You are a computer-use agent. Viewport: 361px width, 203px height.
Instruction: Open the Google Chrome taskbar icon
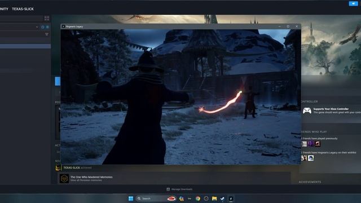coord(198,198)
